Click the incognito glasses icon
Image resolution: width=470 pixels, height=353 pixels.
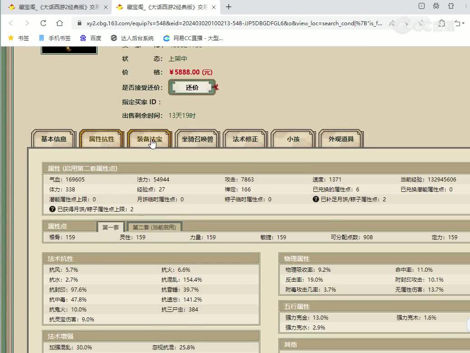coord(436,6)
